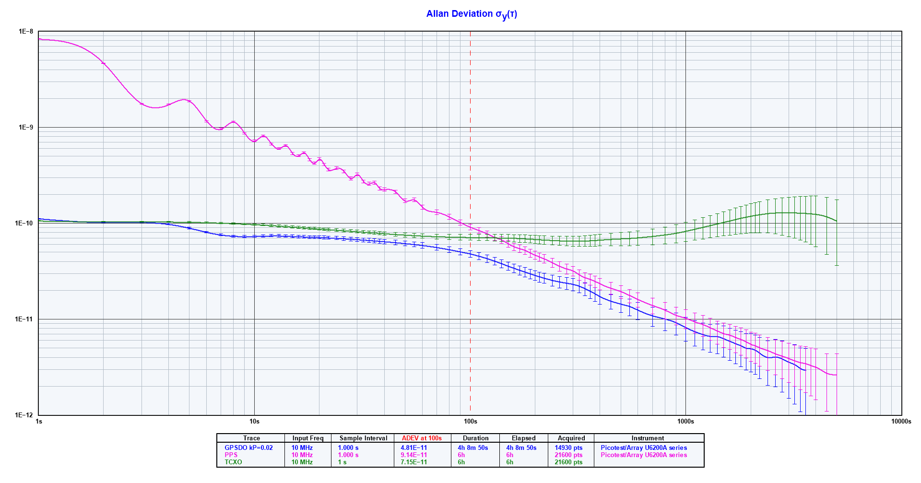Click the 1E−8 y-axis label

click(x=26, y=32)
